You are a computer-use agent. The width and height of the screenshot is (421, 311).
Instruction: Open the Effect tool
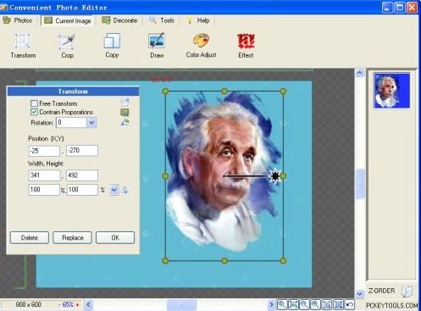[x=246, y=46]
